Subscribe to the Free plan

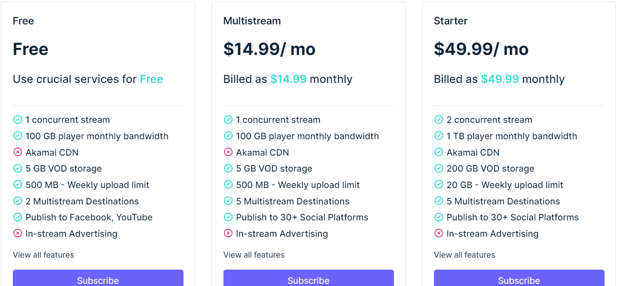[98, 280]
